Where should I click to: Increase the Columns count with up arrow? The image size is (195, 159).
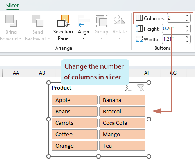(x=187, y=16)
